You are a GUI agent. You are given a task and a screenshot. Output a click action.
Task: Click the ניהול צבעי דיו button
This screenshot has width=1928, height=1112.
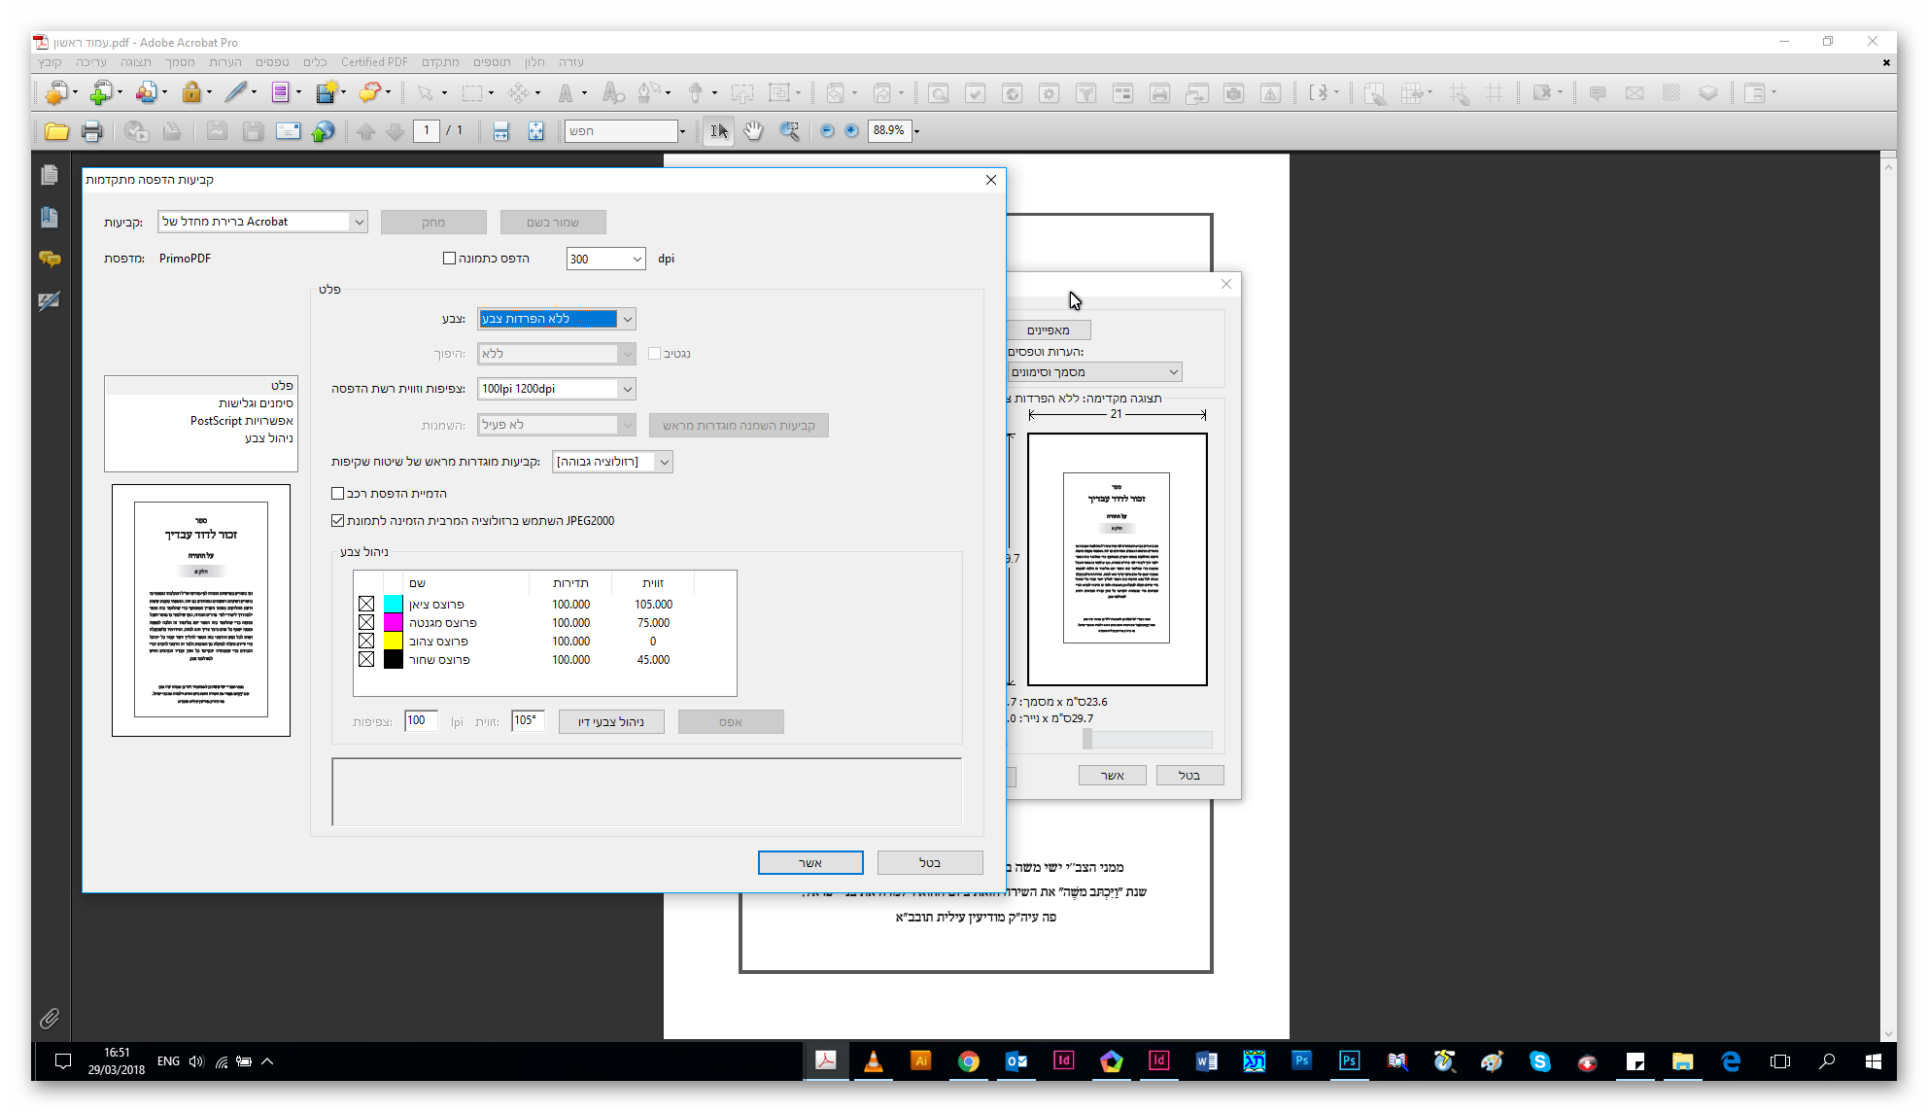pos(611,721)
